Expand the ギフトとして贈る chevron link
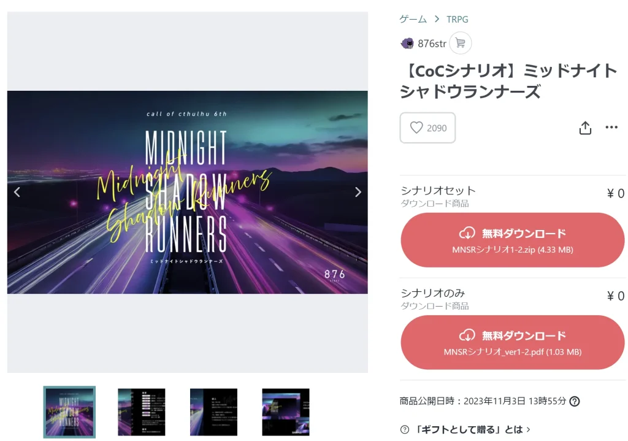This screenshot has height=441, width=628. point(529,429)
